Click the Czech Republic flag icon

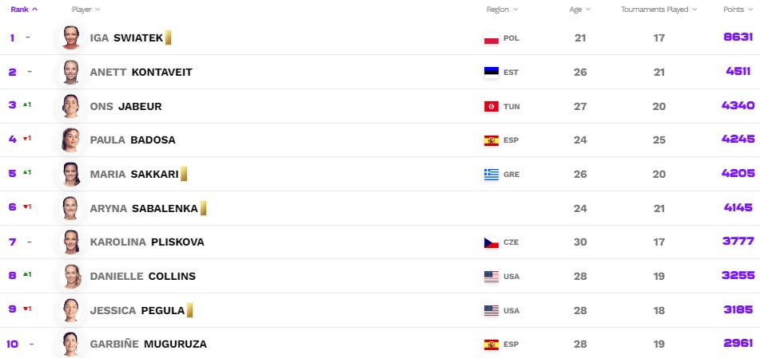491,242
